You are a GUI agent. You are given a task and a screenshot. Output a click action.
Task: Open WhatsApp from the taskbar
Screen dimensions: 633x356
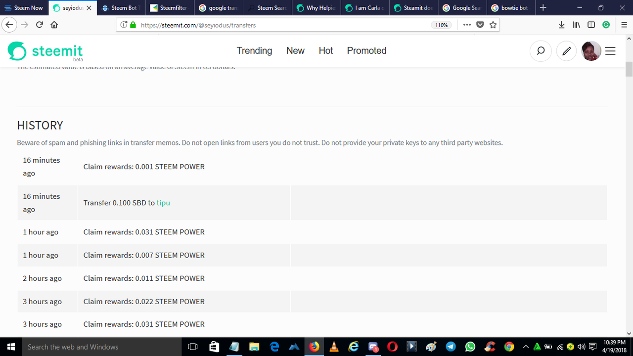click(470, 347)
